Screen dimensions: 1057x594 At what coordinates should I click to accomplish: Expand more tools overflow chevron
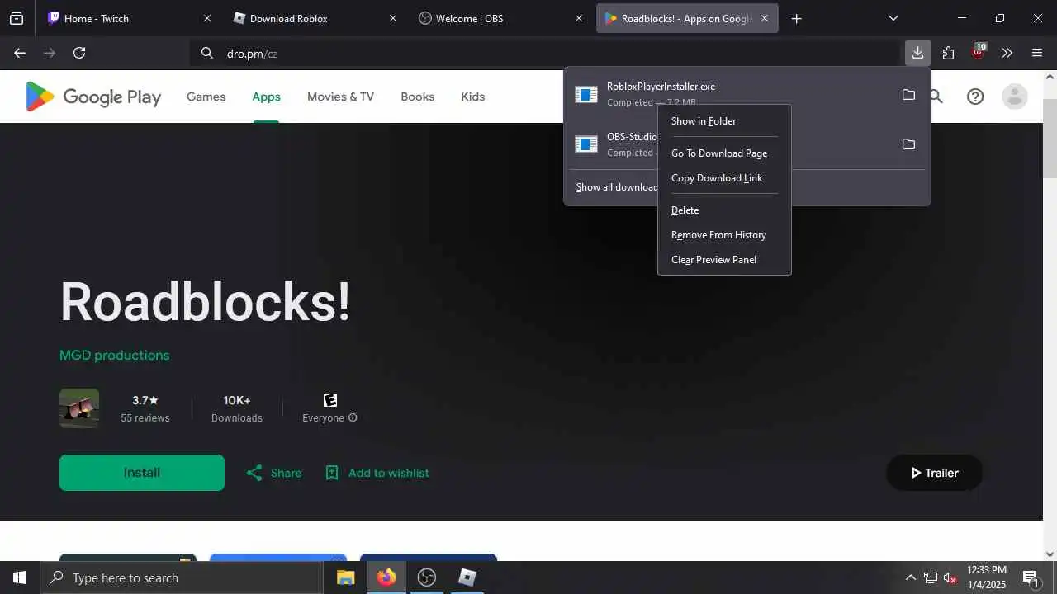(x=1007, y=53)
